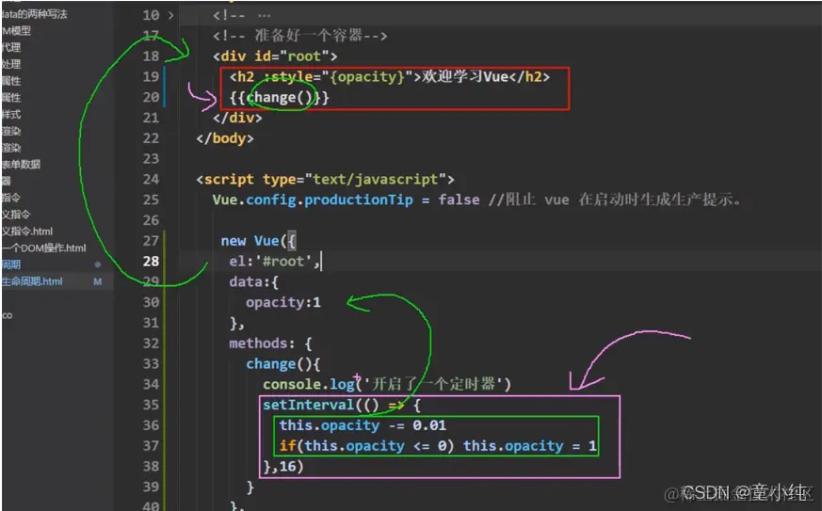Select the data的两种写法 explorer entry
This screenshot has height=511, width=822.
click(x=34, y=14)
